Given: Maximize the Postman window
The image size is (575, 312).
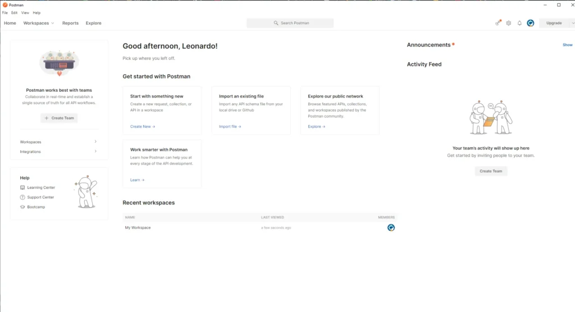Looking at the screenshot, I should pyautogui.click(x=559, y=5).
